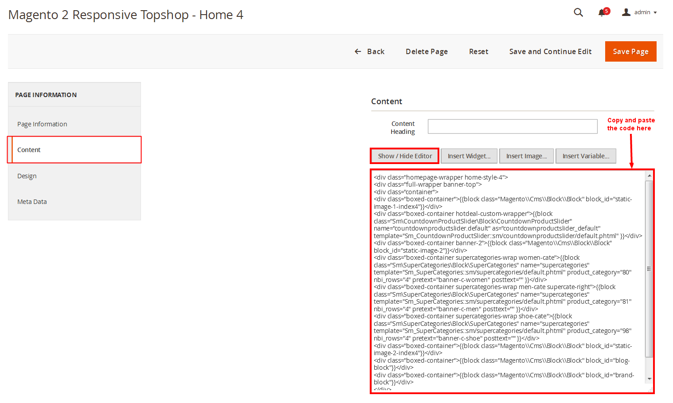Click the code editor scrollbar down arrow
673x403 pixels.
tap(650, 379)
